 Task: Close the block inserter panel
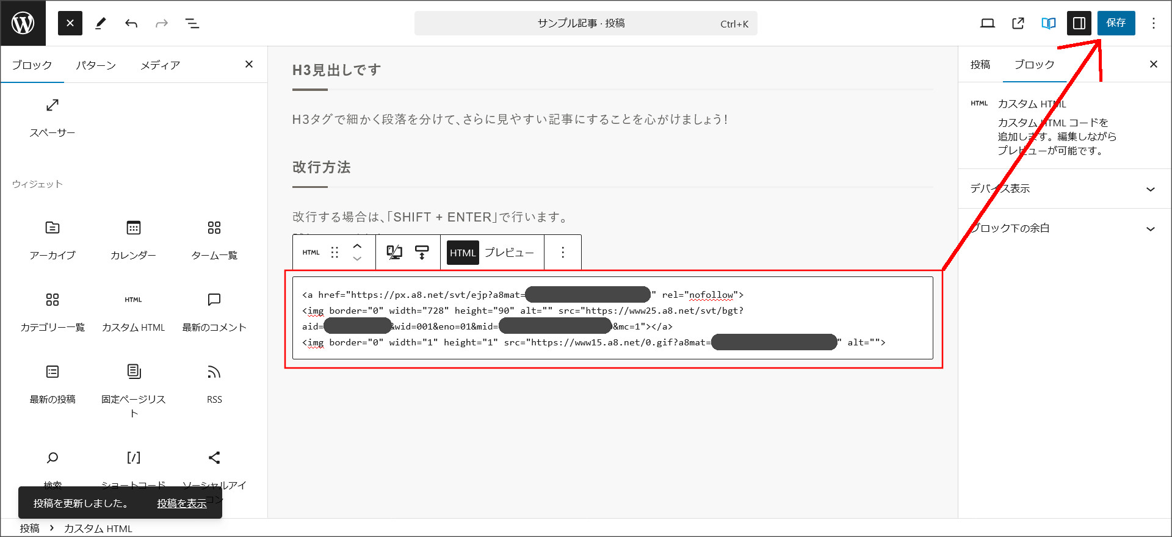(x=249, y=64)
